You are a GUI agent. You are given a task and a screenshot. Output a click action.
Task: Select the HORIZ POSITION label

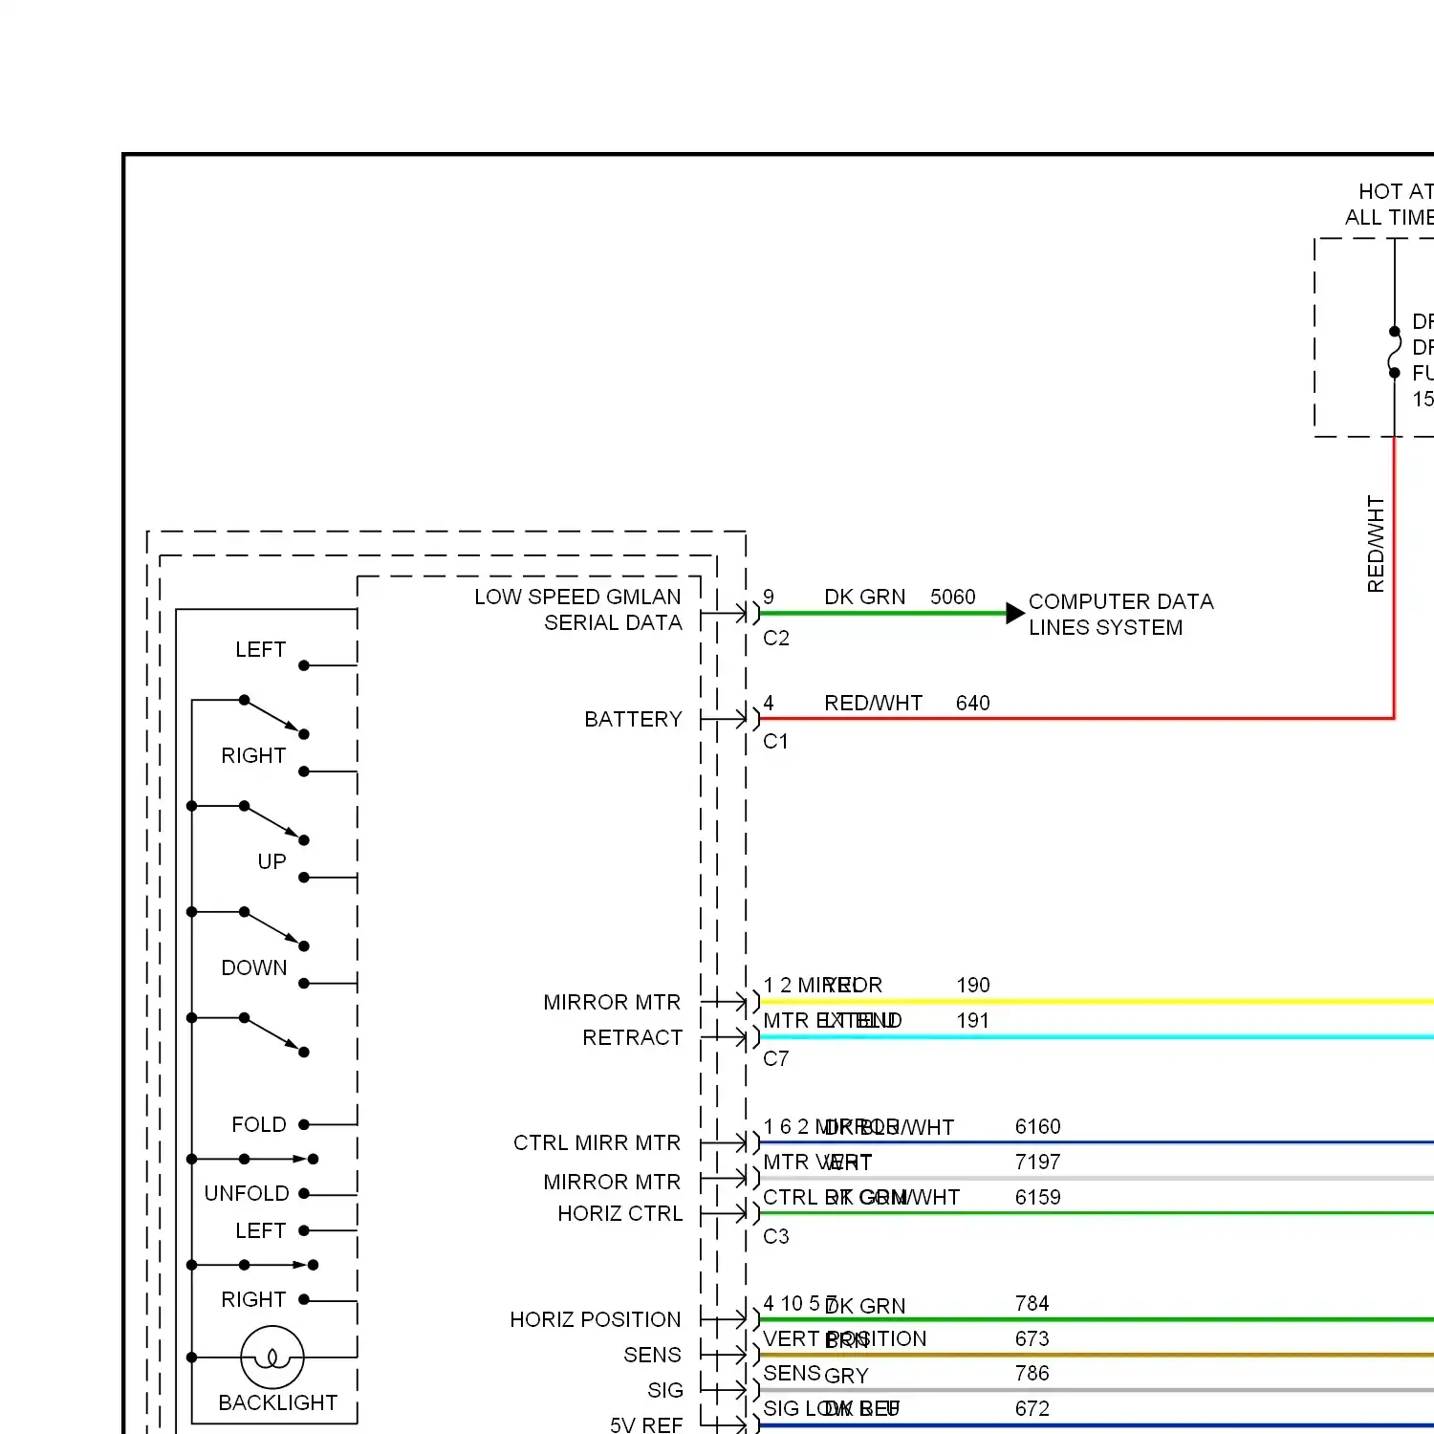(x=596, y=1319)
